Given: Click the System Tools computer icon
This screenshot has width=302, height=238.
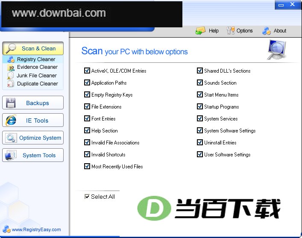Looking at the screenshot, I should pyautogui.click(x=11, y=155).
